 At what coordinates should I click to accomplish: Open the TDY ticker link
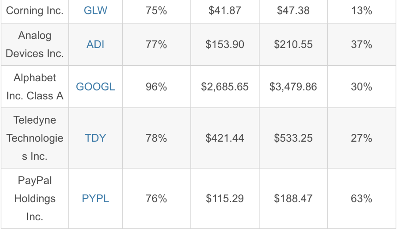click(96, 138)
